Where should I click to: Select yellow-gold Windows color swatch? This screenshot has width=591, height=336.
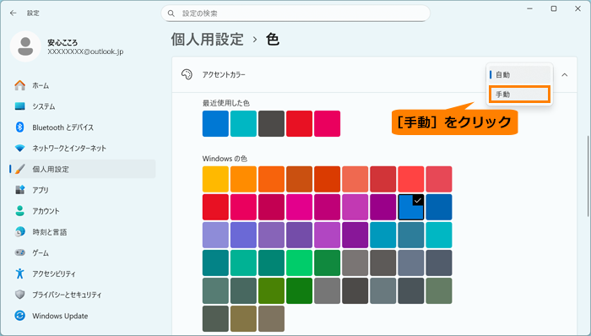pos(215,179)
